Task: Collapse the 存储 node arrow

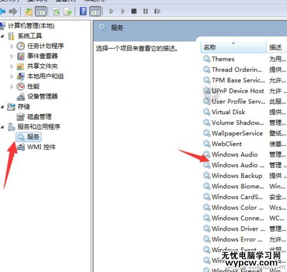Action: click(2, 107)
